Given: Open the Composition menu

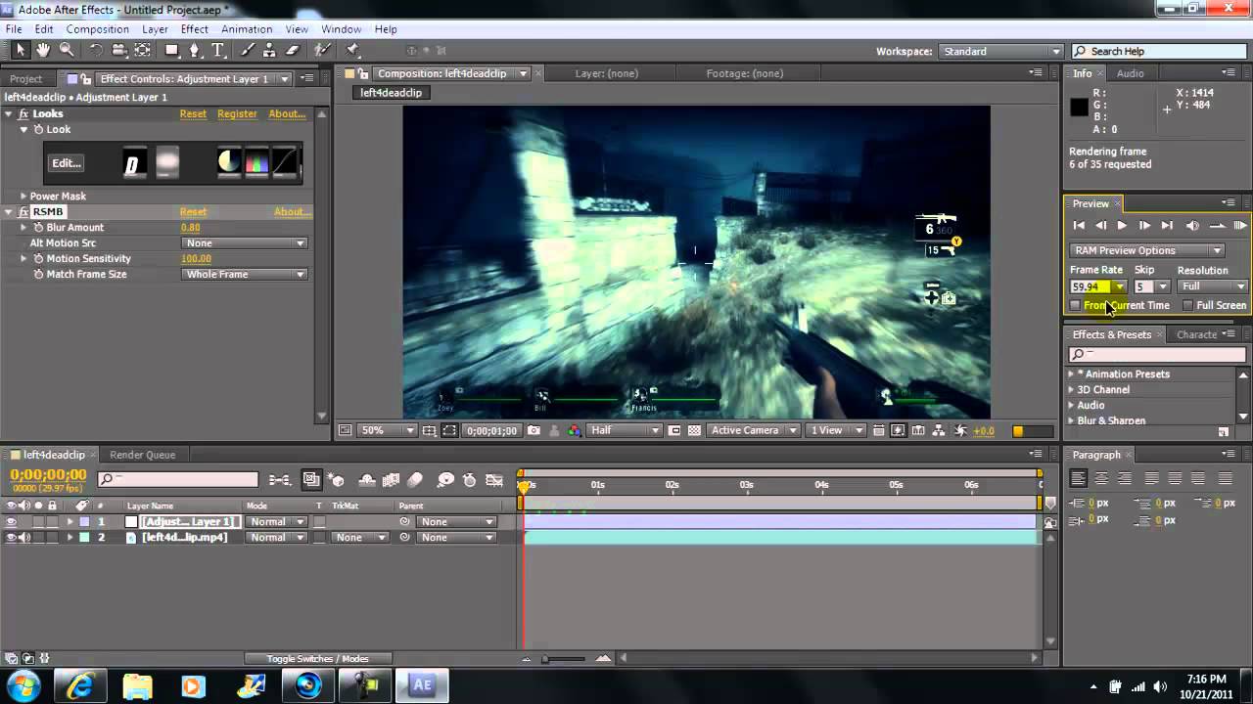Looking at the screenshot, I should click(x=97, y=29).
